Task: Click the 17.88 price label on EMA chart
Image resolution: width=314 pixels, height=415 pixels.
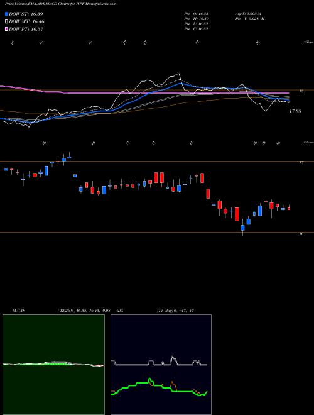Action: click(295, 111)
